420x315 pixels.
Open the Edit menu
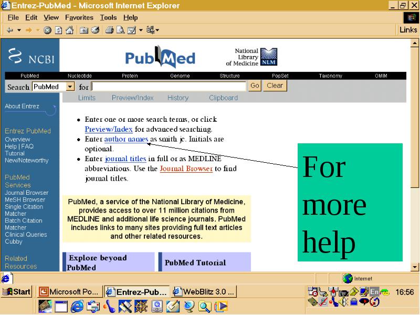coord(31,18)
